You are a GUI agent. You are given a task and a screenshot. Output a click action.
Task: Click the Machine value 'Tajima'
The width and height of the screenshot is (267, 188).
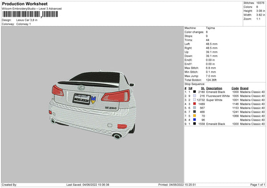[x=210, y=28]
